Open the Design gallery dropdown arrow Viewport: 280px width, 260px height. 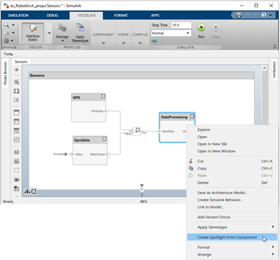click(x=49, y=33)
